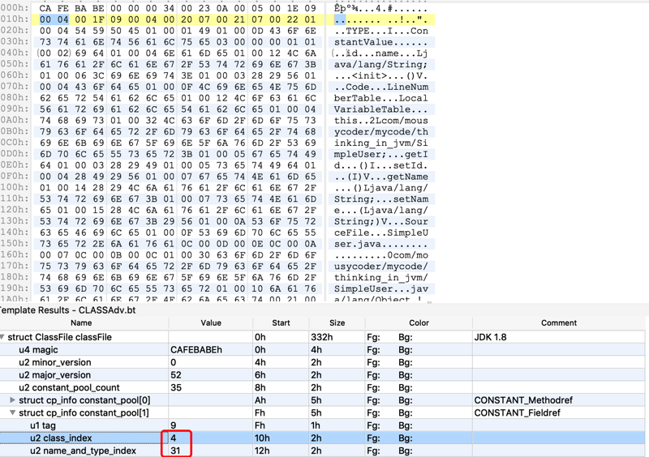Sort by the Value column header
The width and height of the screenshot is (649, 457).
coord(211,323)
